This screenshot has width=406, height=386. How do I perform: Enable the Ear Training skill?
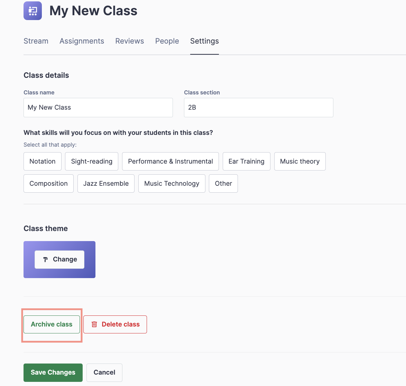(x=246, y=162)
